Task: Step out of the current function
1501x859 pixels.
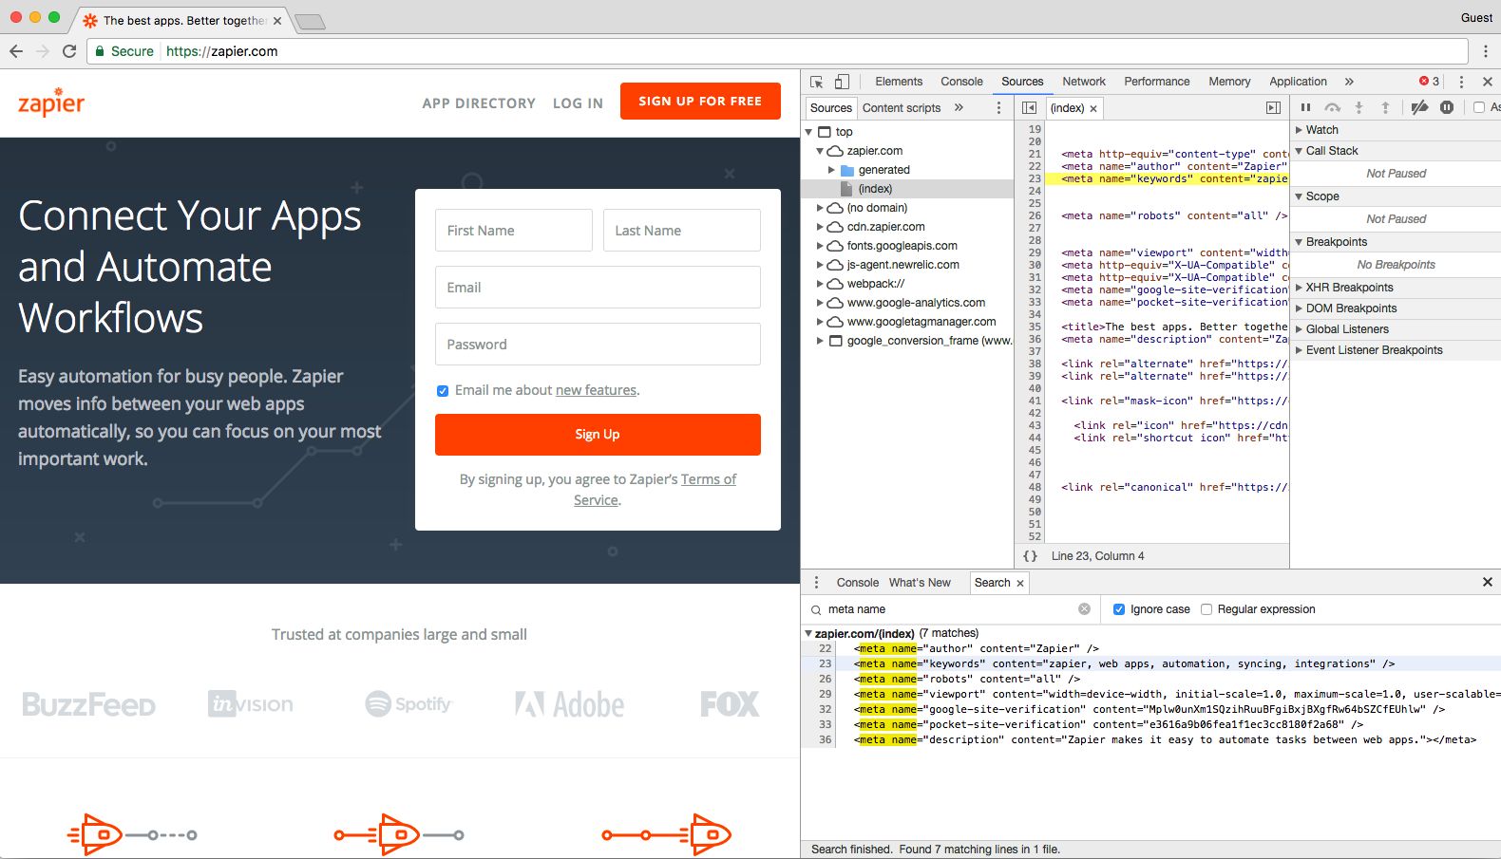Action: tap(1385, 107)
